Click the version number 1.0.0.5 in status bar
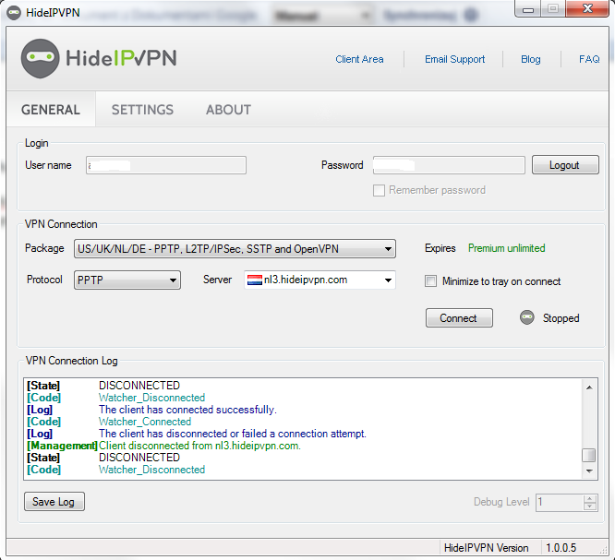Screen dimensions: 615x560 pos(561,547)
